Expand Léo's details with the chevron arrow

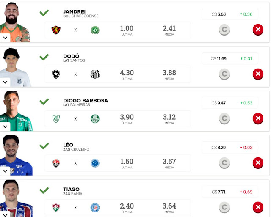click(x=5, y=171)
